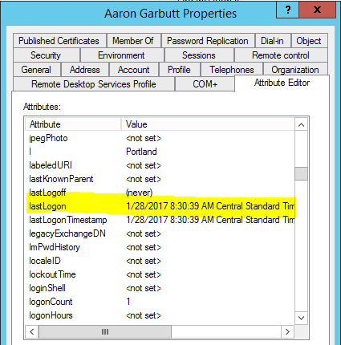The image size is (341, 345).
Task: Click the lastLogonTimestamp date value
Action: 210,220
